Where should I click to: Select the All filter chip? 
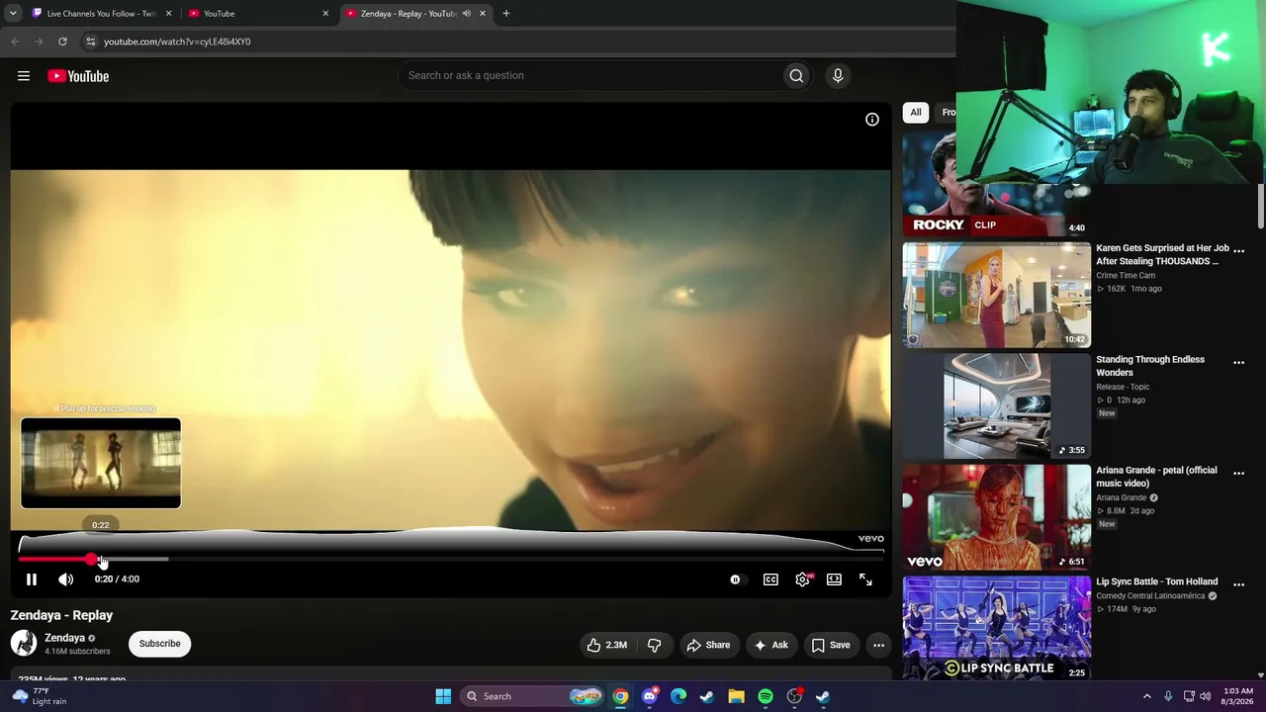coord(916,113)
